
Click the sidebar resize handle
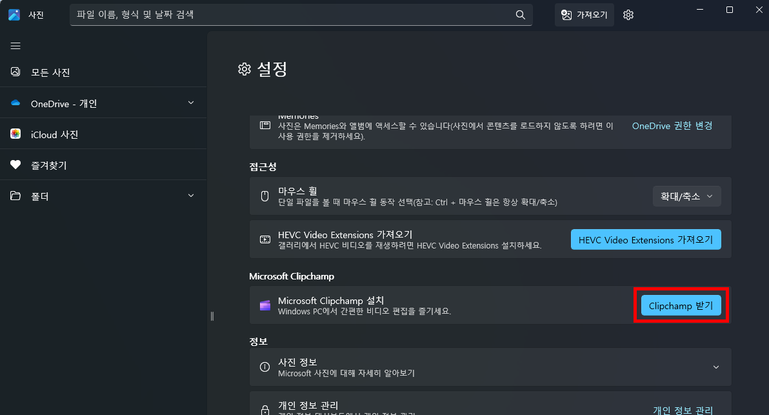pos(212,316)
